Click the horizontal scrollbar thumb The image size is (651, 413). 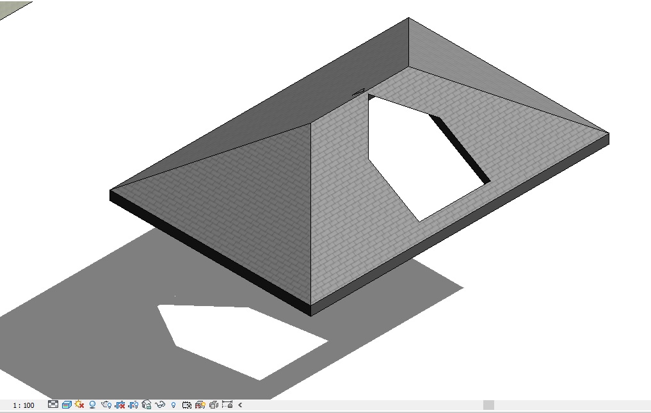488,405
